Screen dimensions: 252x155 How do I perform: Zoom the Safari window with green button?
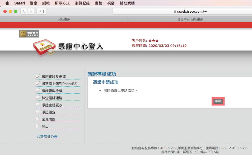[x=16, y=11]
